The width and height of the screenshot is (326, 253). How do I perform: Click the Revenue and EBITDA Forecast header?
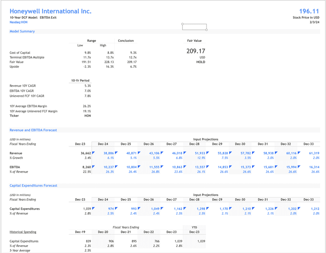(33, 130)
